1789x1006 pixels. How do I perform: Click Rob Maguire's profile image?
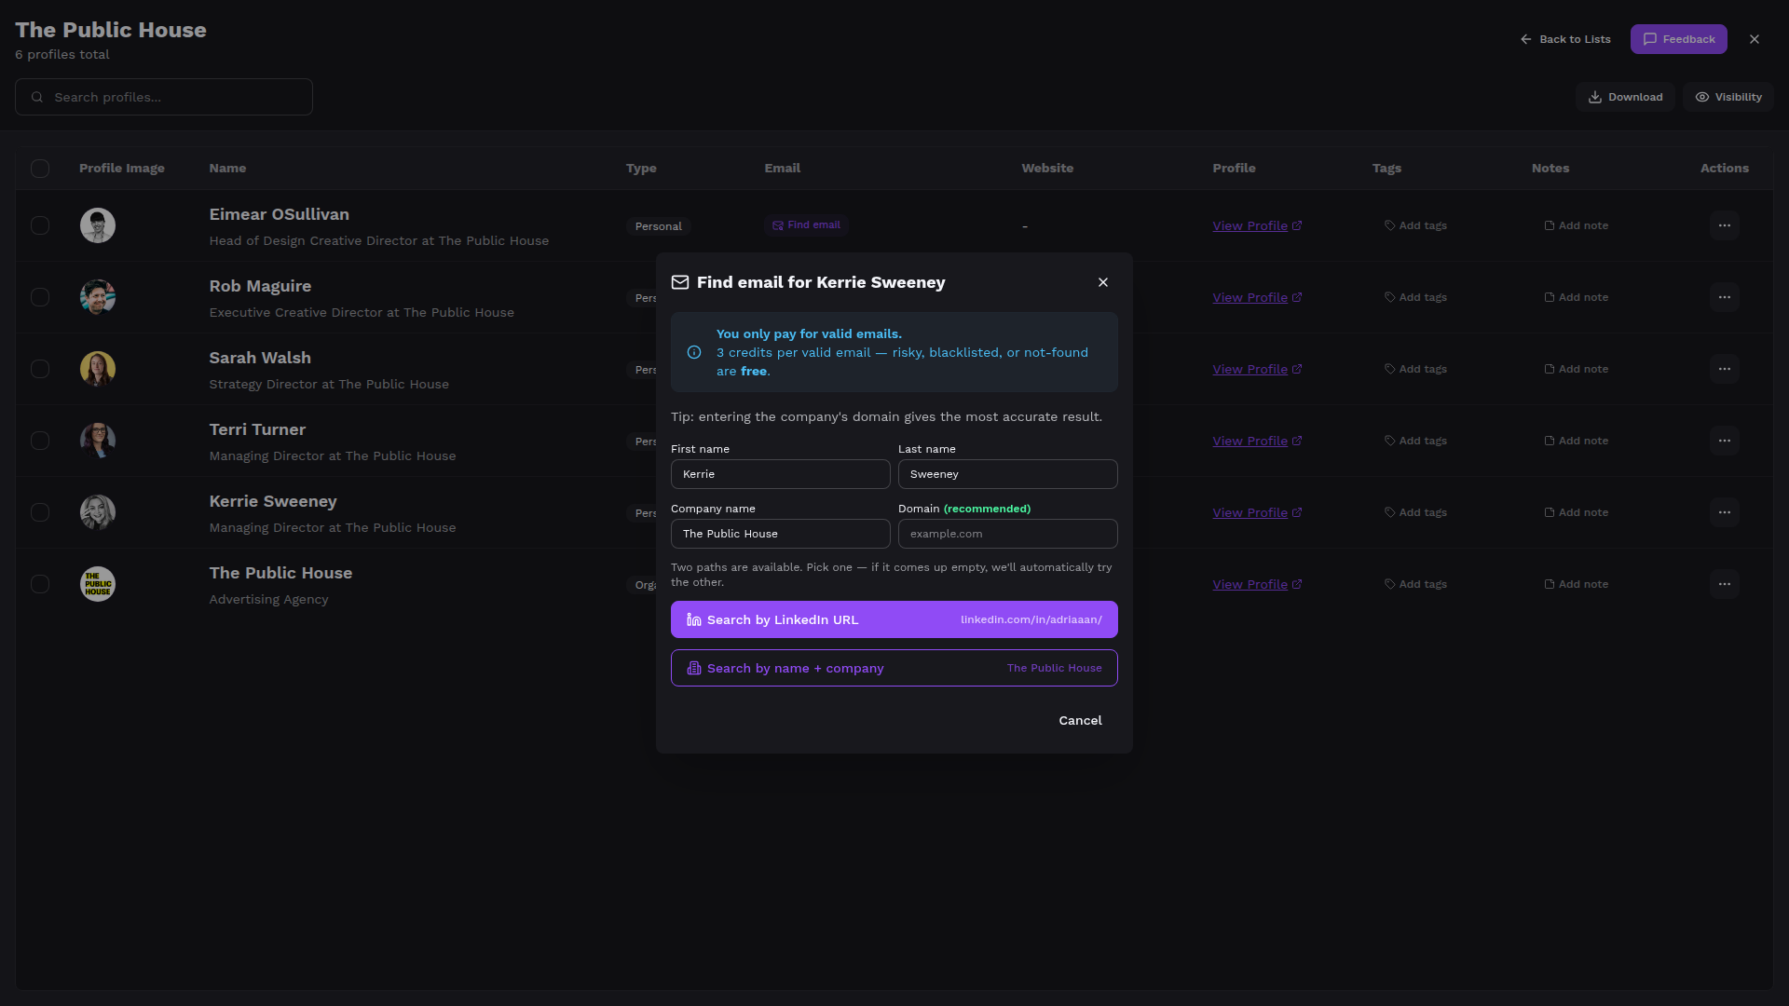coord(98,297)
